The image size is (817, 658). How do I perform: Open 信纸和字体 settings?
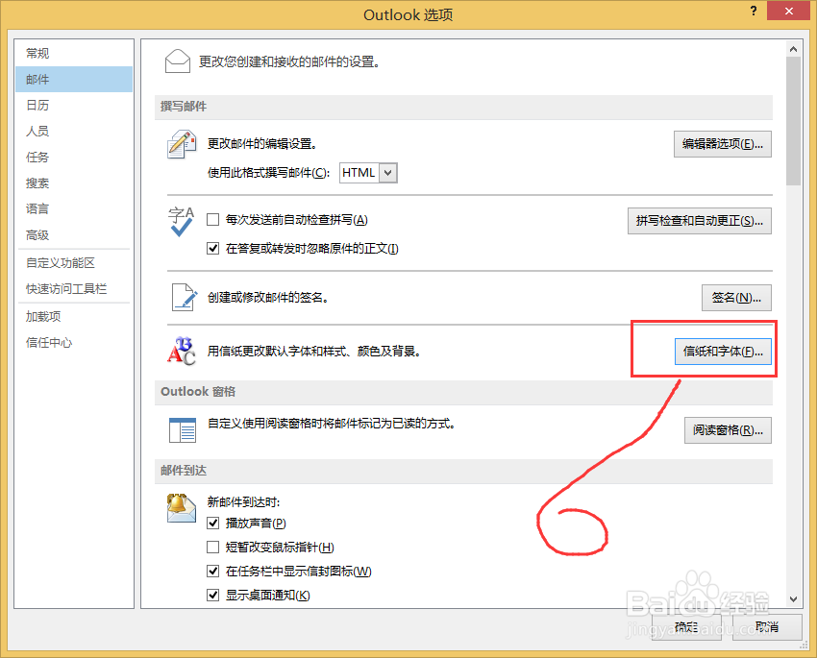point(723,352)
